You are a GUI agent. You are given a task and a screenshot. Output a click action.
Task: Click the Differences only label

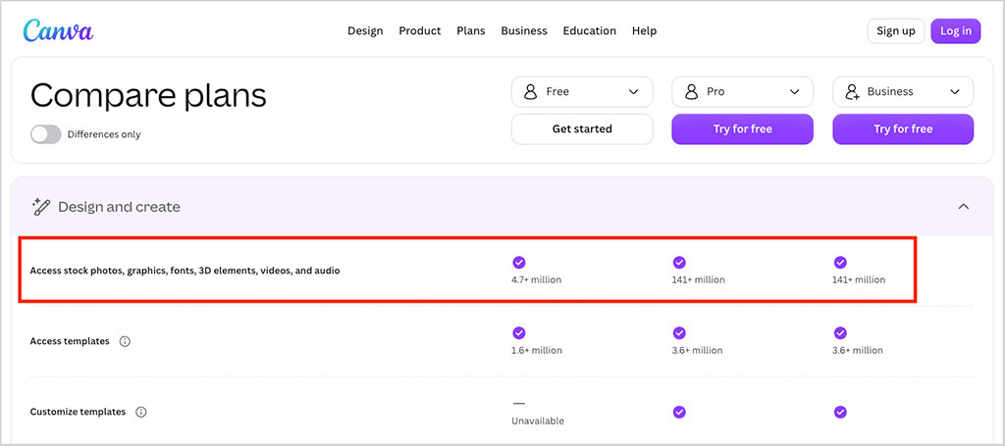click(104, 134)
